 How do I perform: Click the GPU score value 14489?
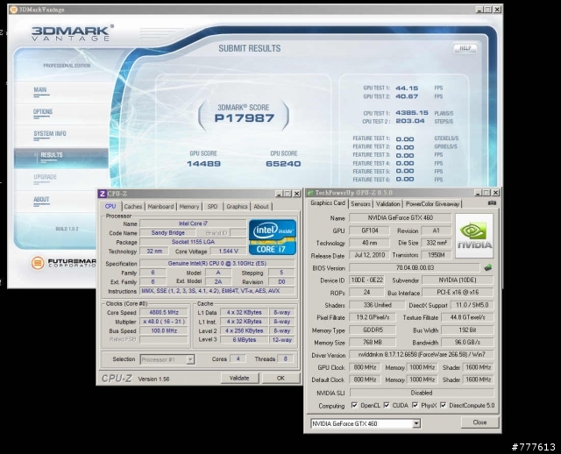(203, 164)
